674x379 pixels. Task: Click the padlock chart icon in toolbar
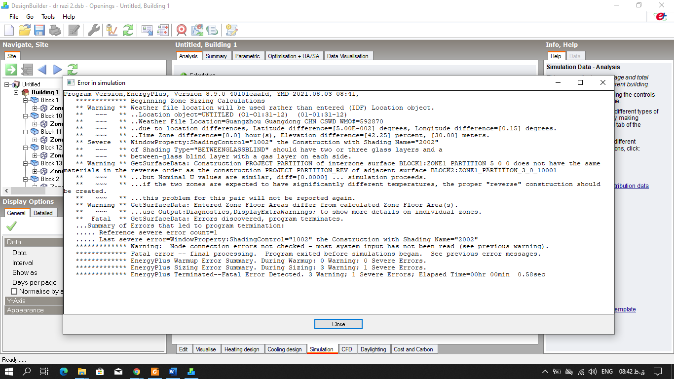point(112,30)
